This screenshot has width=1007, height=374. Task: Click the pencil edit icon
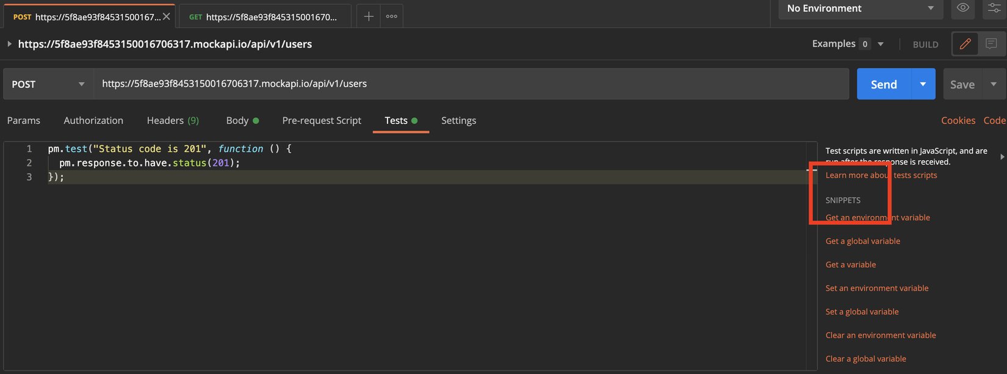point(965,44)
